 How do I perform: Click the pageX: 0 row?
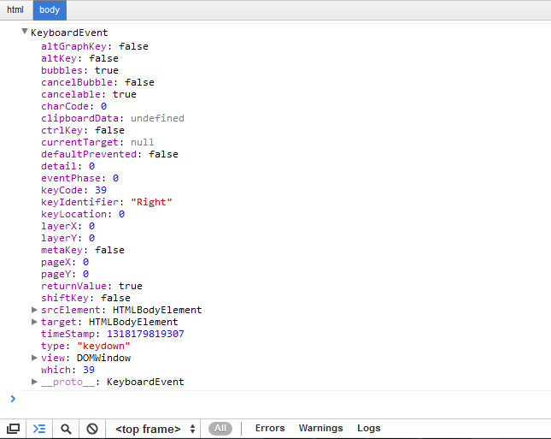(65, 262)
